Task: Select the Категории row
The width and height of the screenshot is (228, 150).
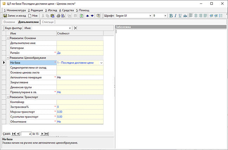Action: click(x=57, y=48)
